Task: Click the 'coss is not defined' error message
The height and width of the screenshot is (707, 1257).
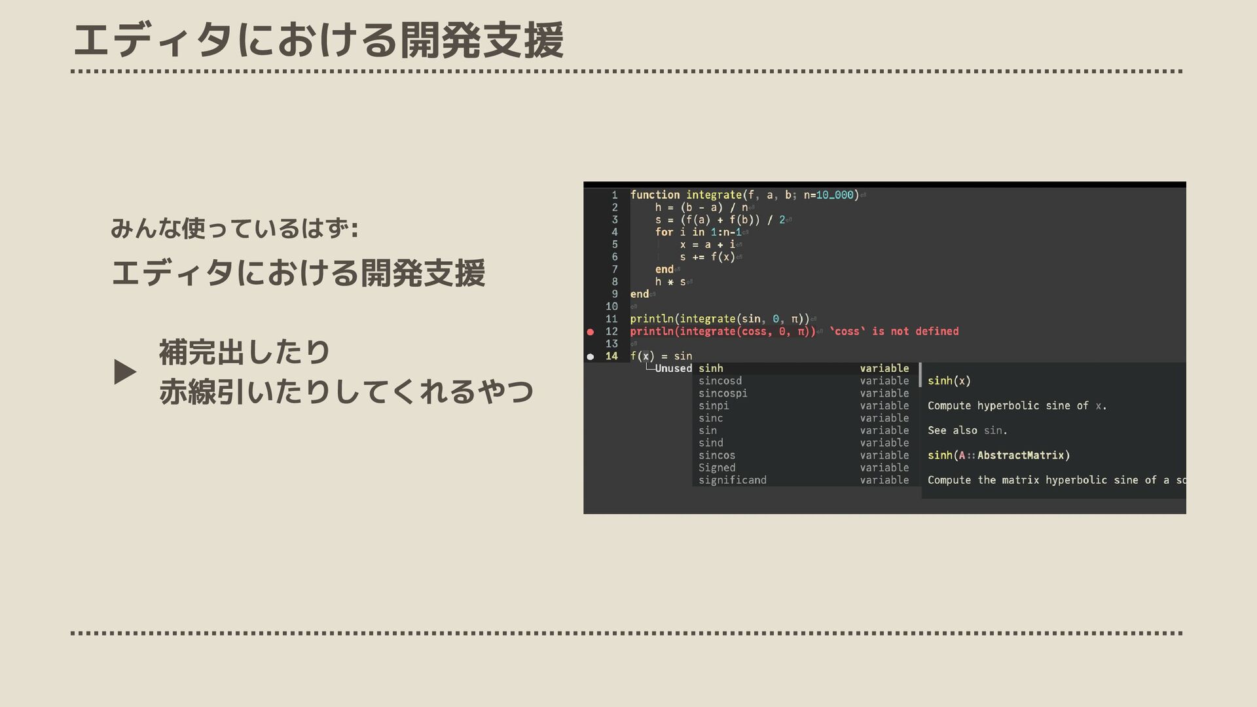Action: 894,332
